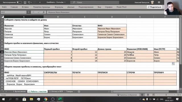Click the vertical scrollbar up arrow
Viewport: 182px width, 102px height.
click(x=180, y=17)
